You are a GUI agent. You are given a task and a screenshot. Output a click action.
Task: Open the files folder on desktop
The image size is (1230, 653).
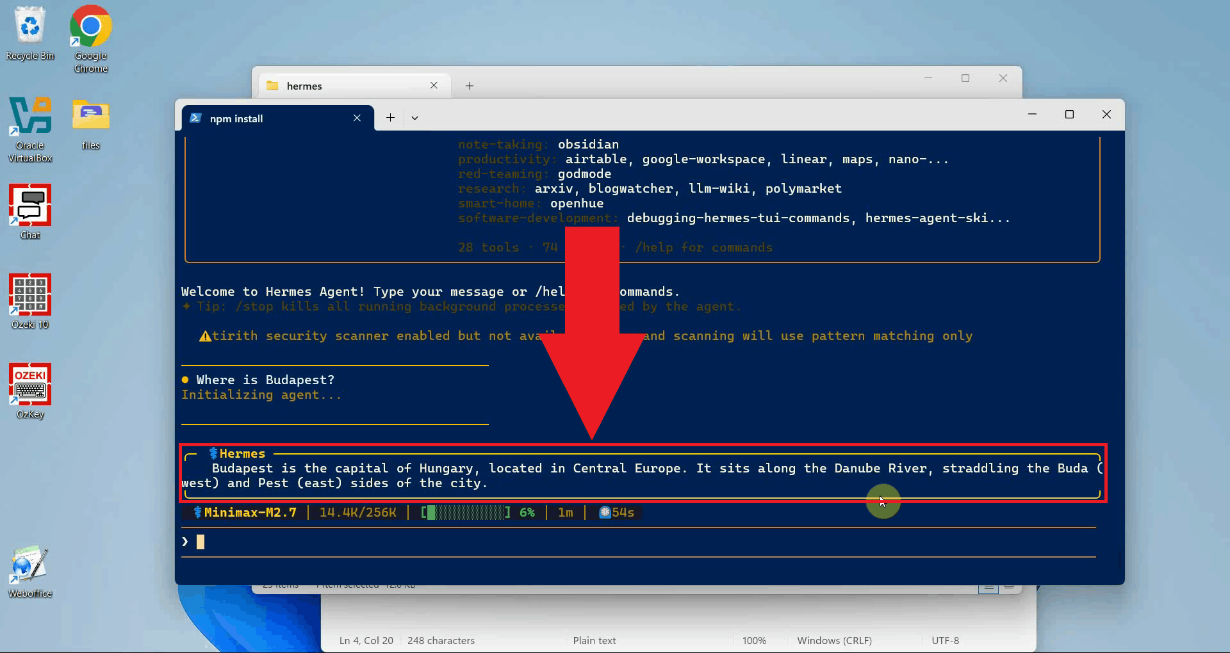click(x=91, y=124)
